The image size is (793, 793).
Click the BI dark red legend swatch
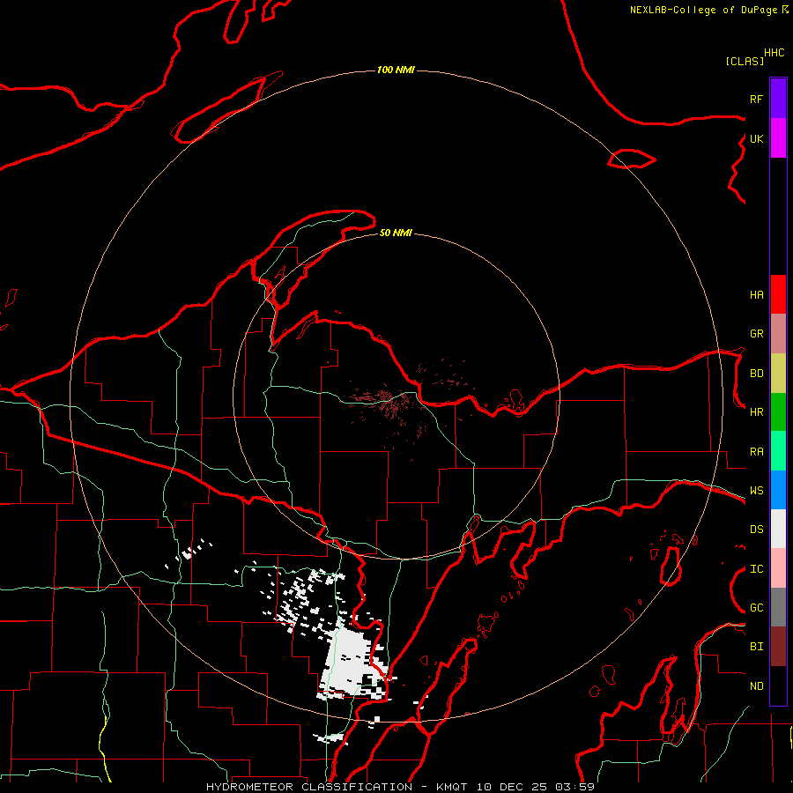coord(778,647)
